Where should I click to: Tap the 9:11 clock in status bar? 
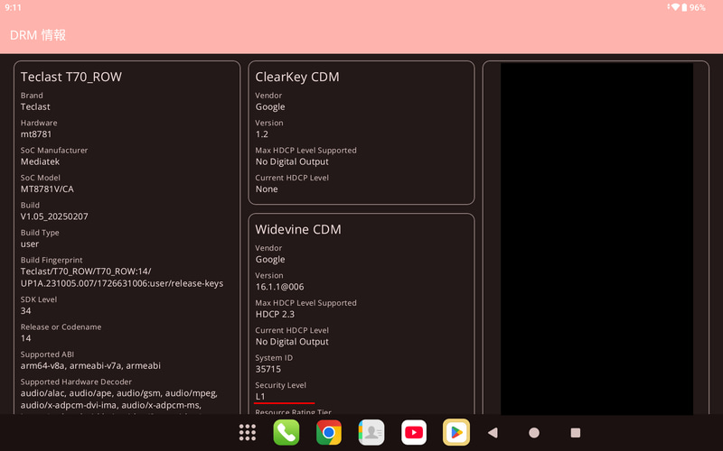click(x=13, y=7)
